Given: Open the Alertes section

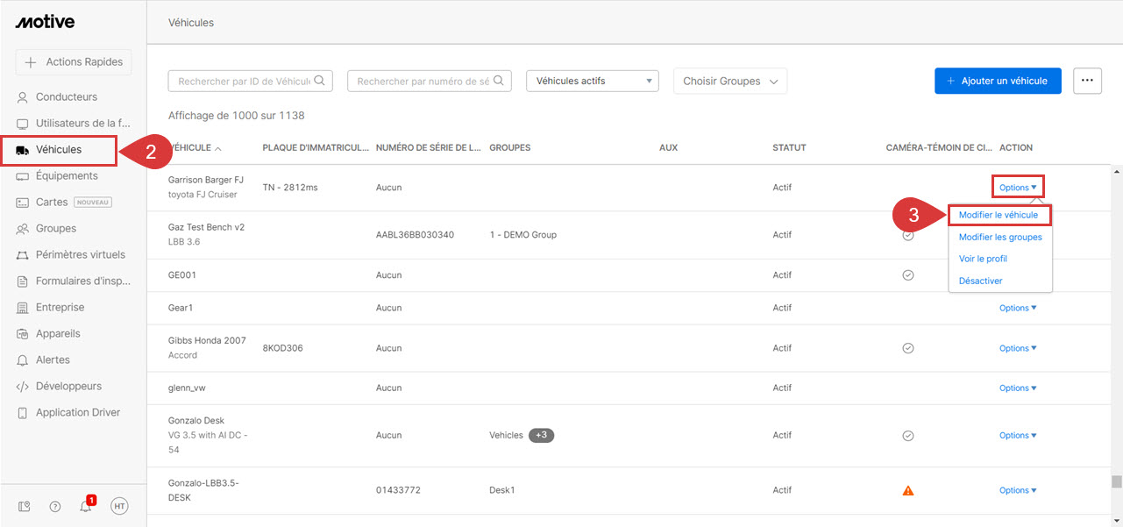Looking at the screenshot, I should click(53, 360).
